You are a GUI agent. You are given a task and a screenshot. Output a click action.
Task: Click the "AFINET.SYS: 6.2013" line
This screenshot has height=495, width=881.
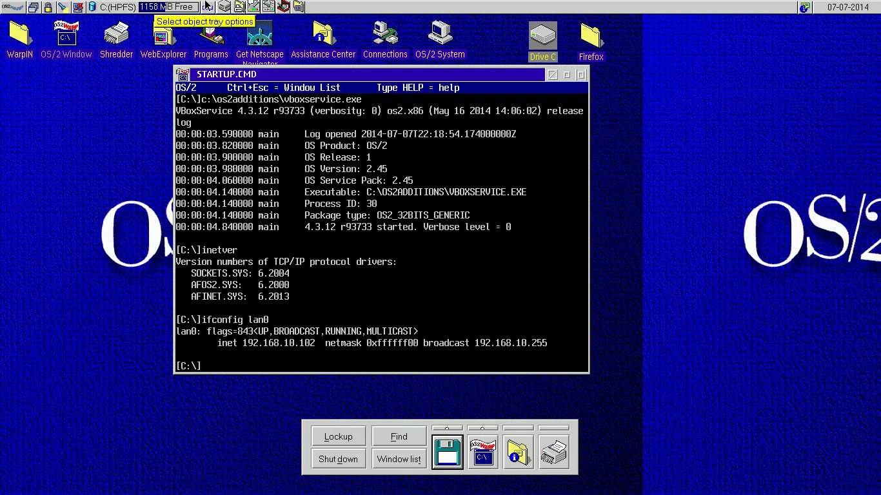[x=240, y=296]
